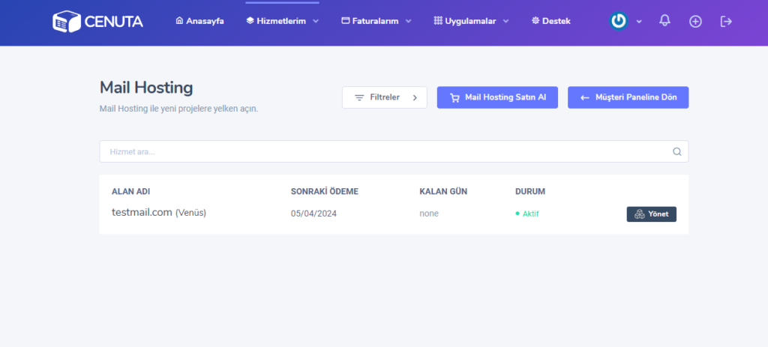This screenshot has height=347, width=768.
Task: Click the Cenuta logo
Action: 98,22
